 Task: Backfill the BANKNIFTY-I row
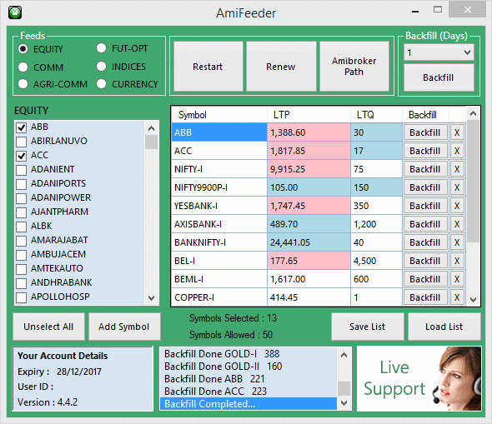(425, 242)
